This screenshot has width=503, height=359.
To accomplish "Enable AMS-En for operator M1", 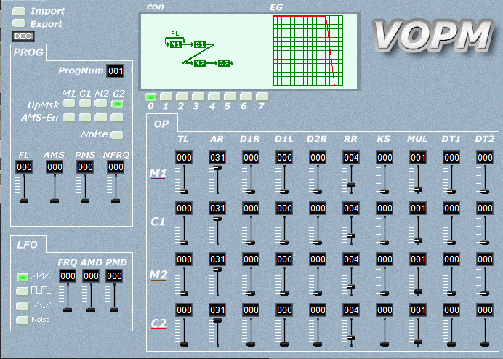I will click(x=68, y=118).
